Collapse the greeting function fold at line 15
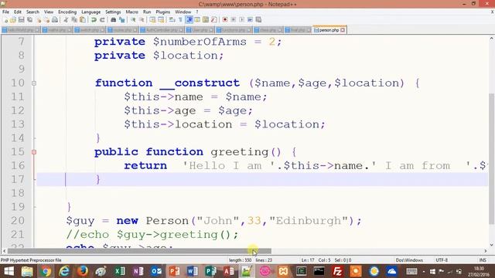 pyautogui.click(x=34, y=152)
